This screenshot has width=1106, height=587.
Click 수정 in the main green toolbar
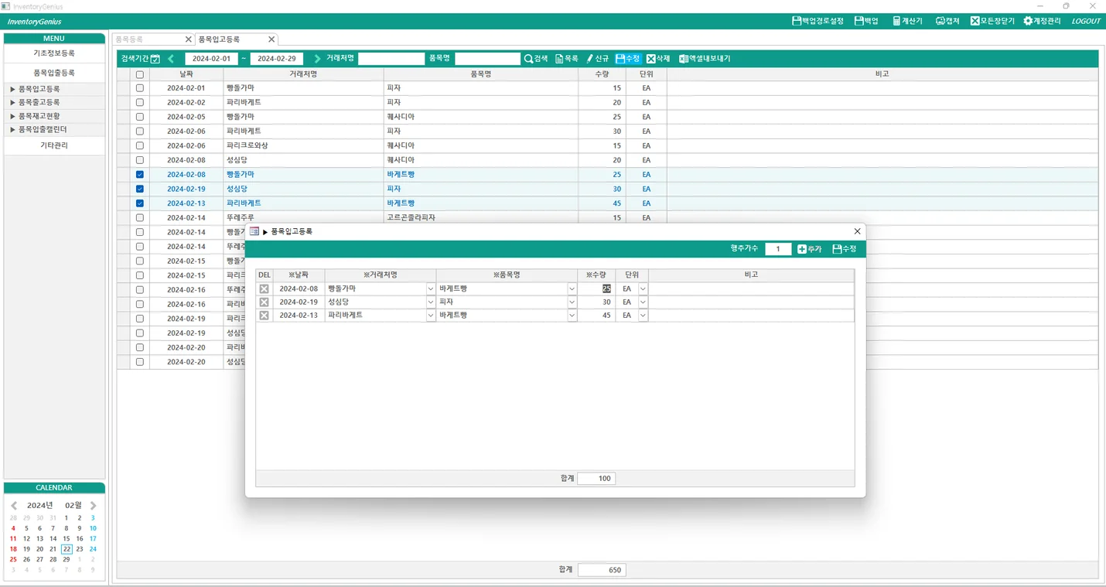tap(627, 59)
